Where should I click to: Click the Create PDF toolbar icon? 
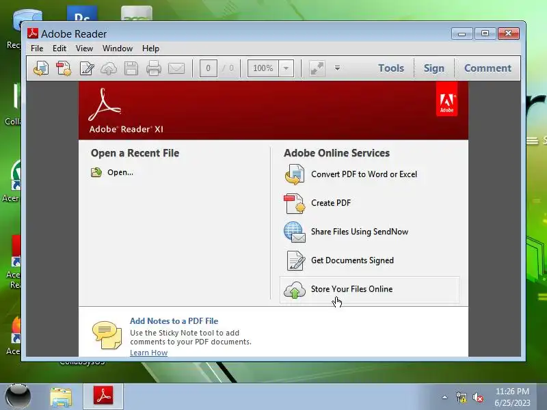tap(64, 68)
